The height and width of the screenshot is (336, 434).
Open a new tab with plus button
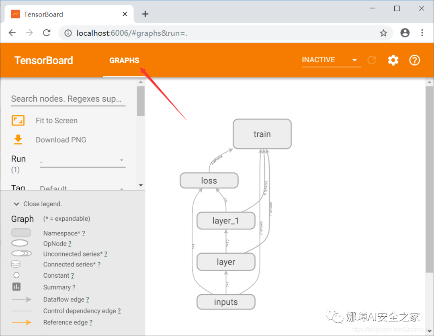[145, 14]
